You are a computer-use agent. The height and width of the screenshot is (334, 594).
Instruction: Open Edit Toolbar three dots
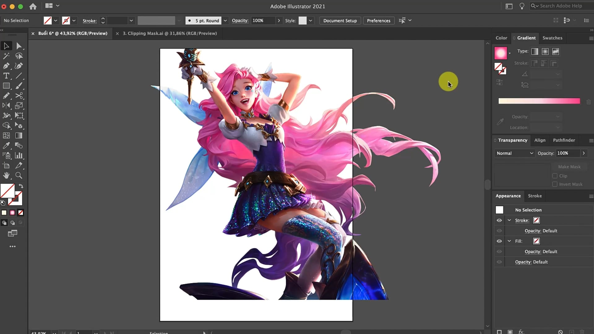tap(12, 246)
